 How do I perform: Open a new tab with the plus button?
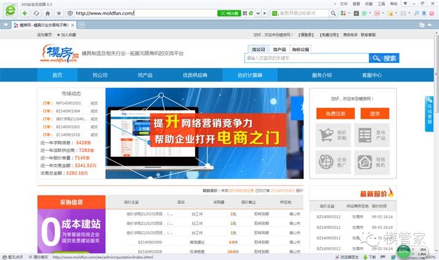point(81,25)
